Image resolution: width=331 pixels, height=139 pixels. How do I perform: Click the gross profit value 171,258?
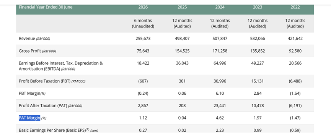point(220,51)
